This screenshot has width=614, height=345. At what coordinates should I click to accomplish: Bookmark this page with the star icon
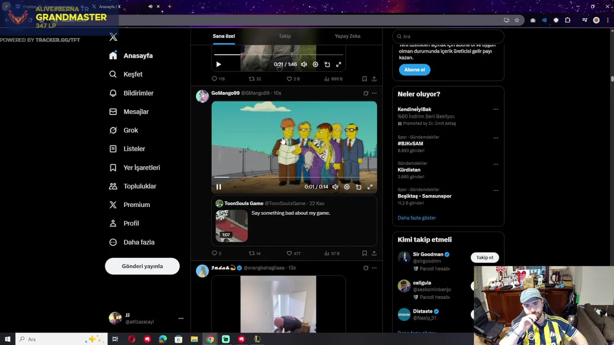517,20
